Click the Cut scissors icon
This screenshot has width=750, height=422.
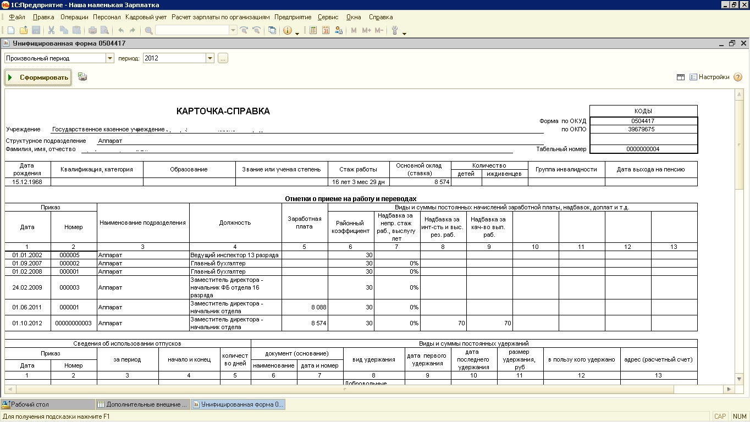coord(52,30)
